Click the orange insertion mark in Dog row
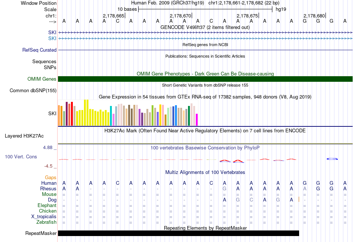This screenshot has height=242, width=353. click(299, 199)
